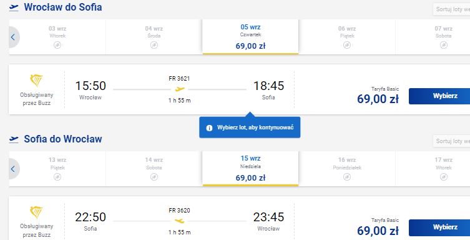Click the no-flight icon under 03 wrz
The image size is (470, 240).
[x=57, y=45]
